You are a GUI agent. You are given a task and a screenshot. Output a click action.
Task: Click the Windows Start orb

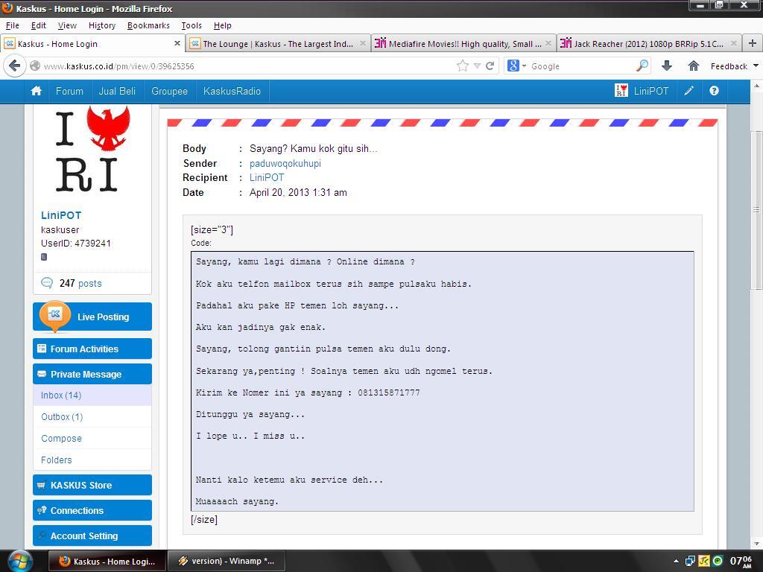(20, 561)
